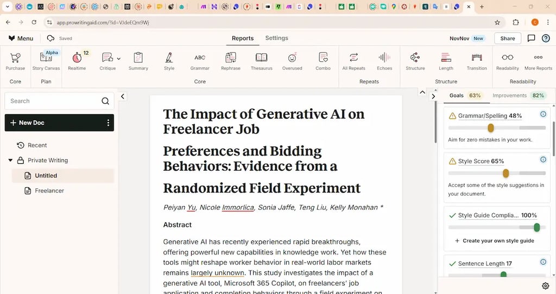The width and height of the screenshot is (556, 294).
Task: Run the Grammar report
Action: point(200,62)
